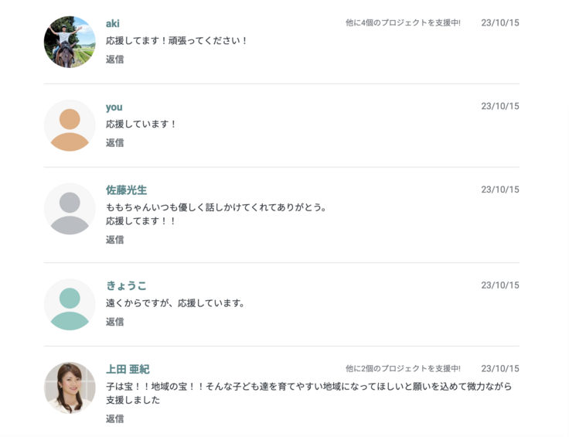Click the 23/10/15 date on aki's comment
Viewport: 569px width, 437px height.
click(x=499, y=23)
